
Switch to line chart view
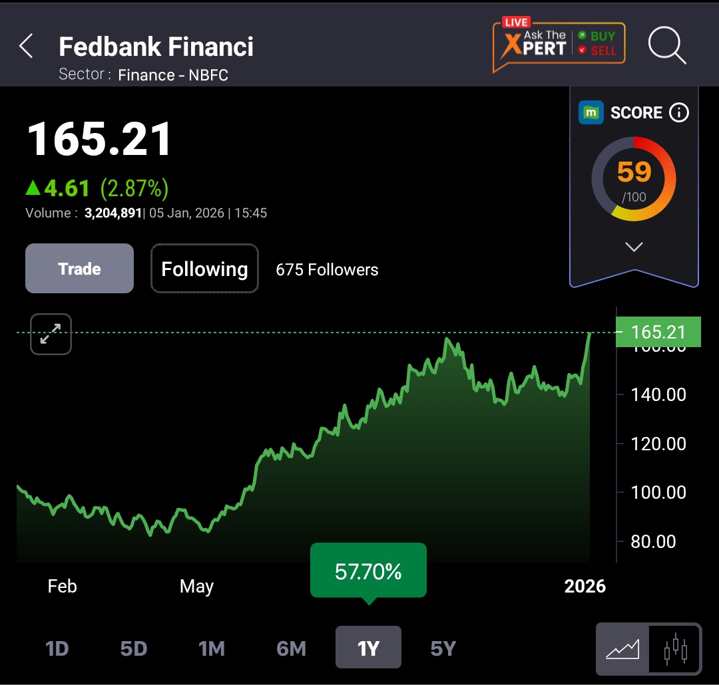pos(622,649)
